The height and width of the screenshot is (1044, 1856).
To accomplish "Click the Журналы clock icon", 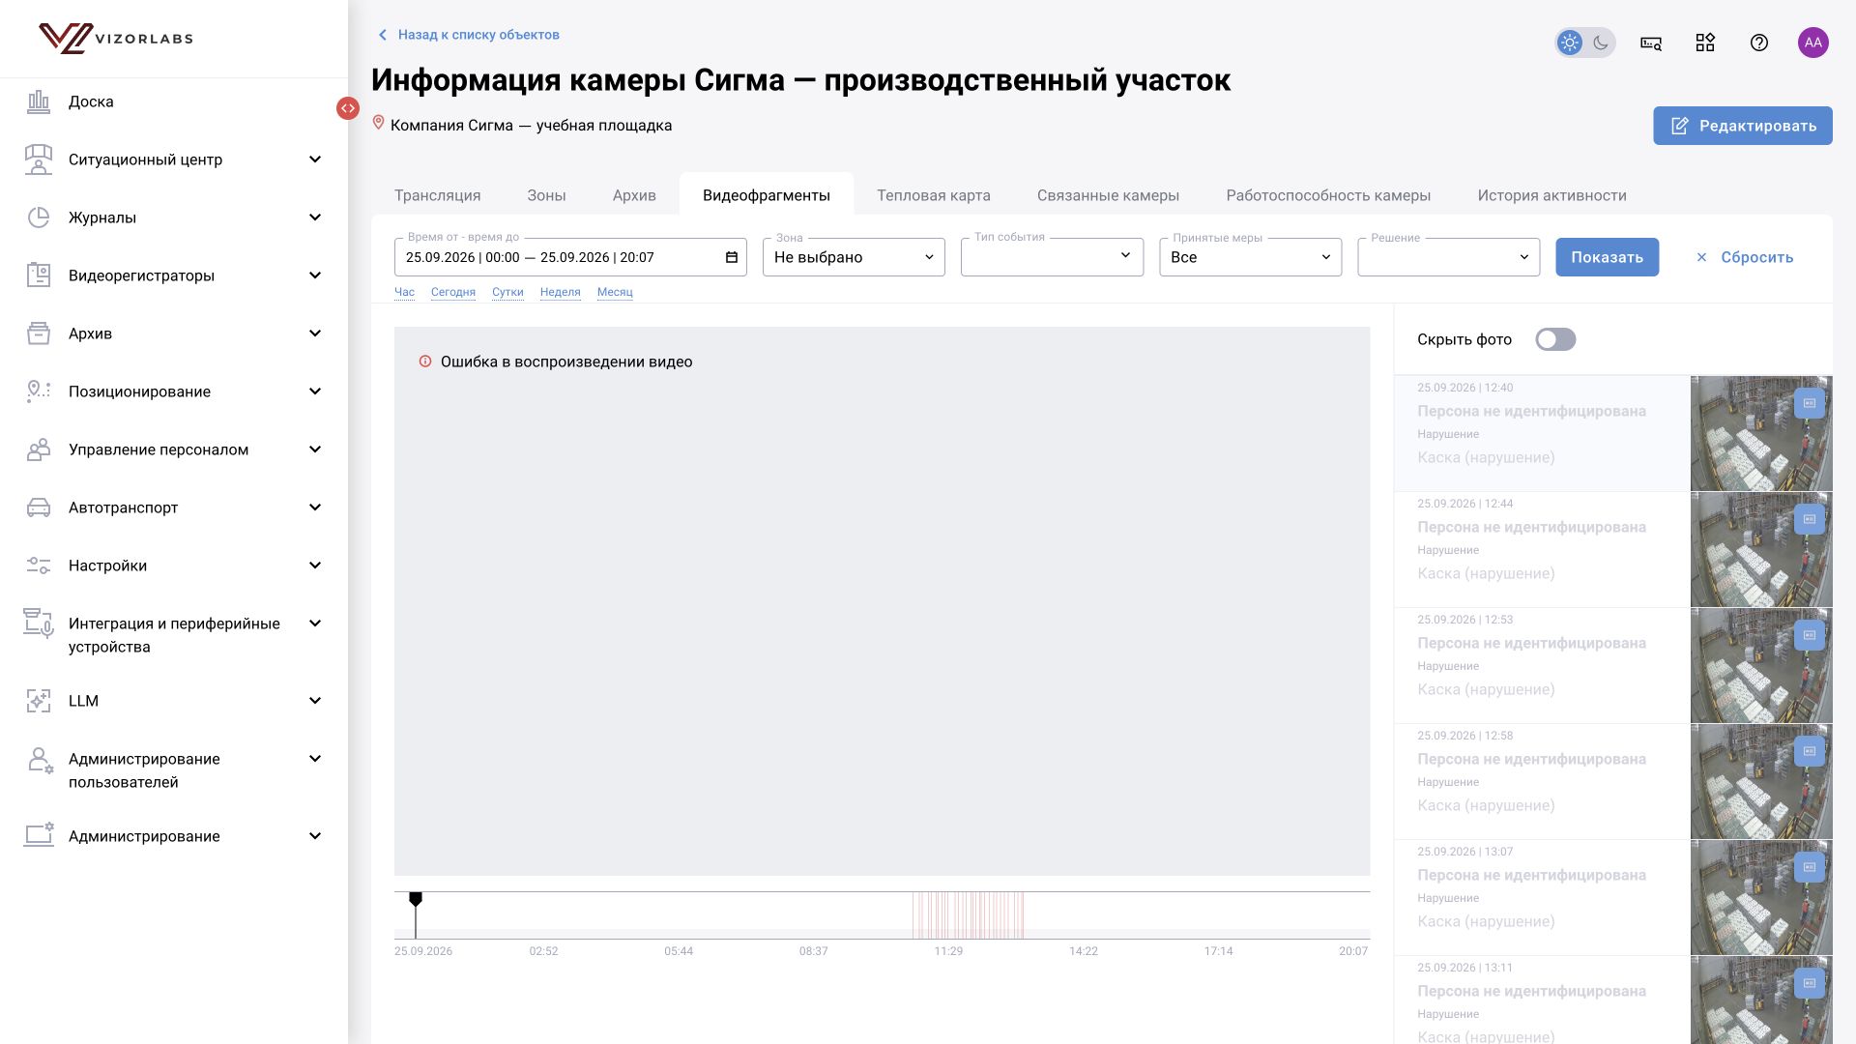I will click(x=38, y=217).
